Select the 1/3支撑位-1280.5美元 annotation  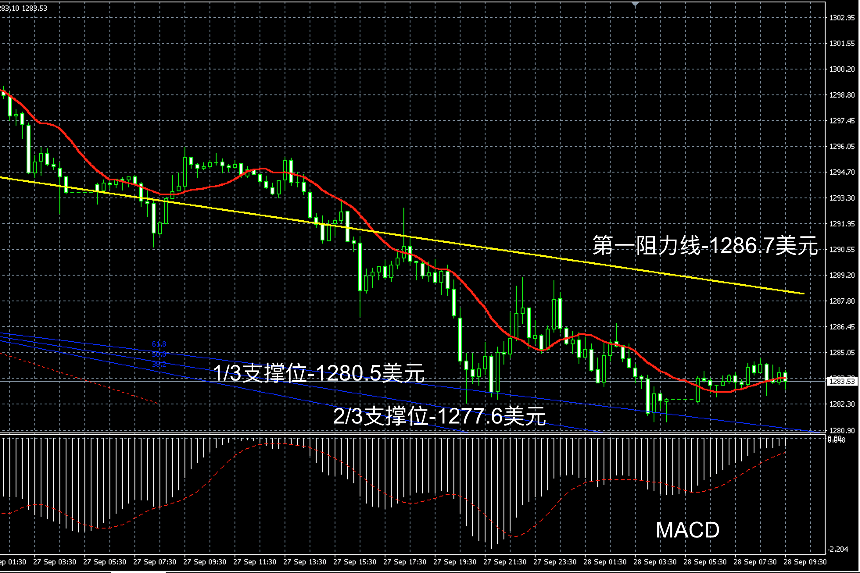pyautogui.click(x=319, y=373)
